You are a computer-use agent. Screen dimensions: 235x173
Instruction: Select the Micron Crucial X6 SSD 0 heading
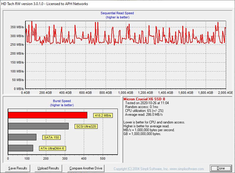tap(144, 99)
